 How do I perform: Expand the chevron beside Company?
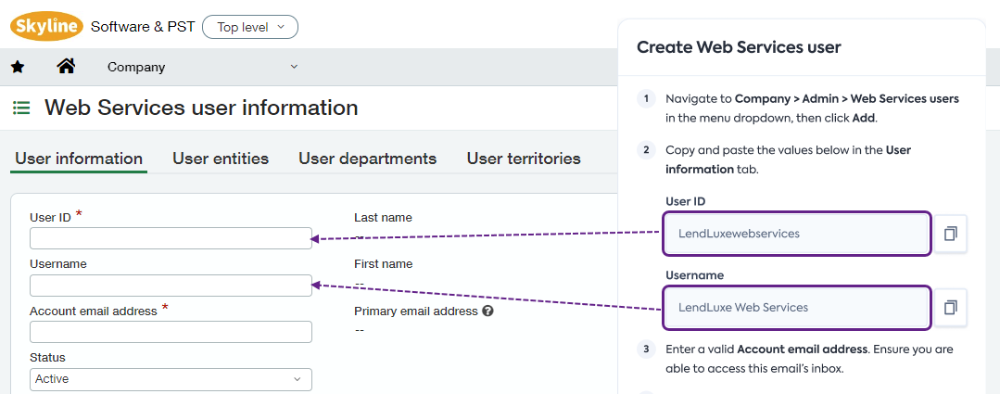click(x=295, y=67)
